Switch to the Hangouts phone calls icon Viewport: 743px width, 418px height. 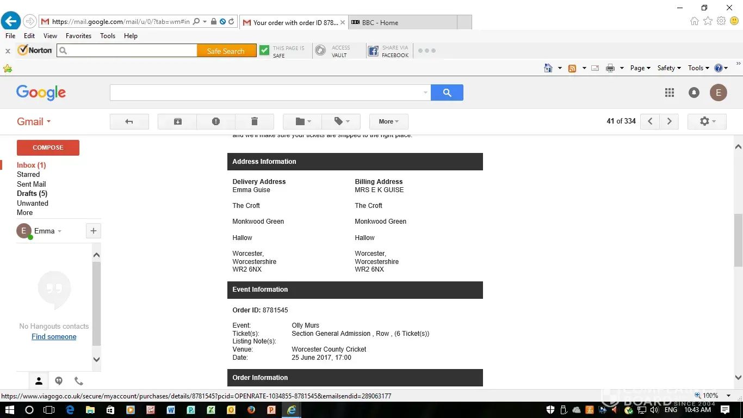79,381
